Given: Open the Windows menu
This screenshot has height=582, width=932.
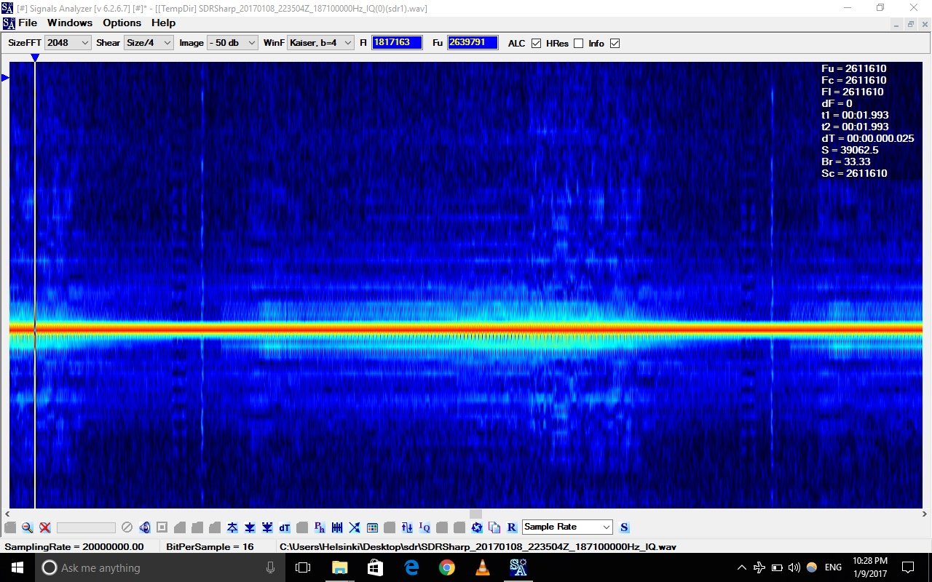Looking at the screenshot, I should (x=70, y=23).
